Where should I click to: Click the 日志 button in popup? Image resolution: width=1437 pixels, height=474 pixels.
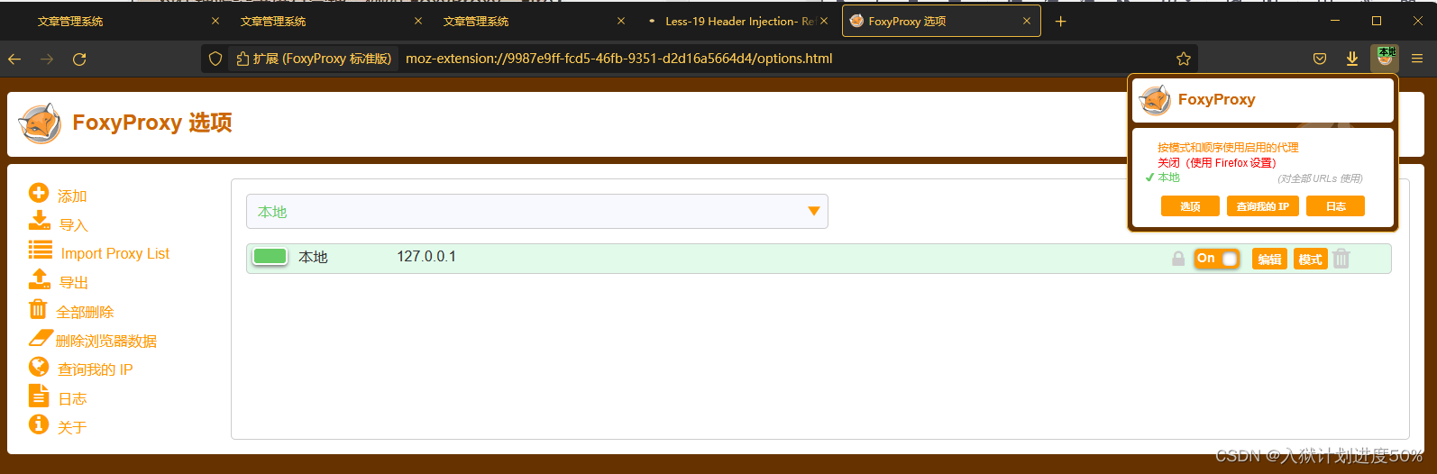[1335, 206]
